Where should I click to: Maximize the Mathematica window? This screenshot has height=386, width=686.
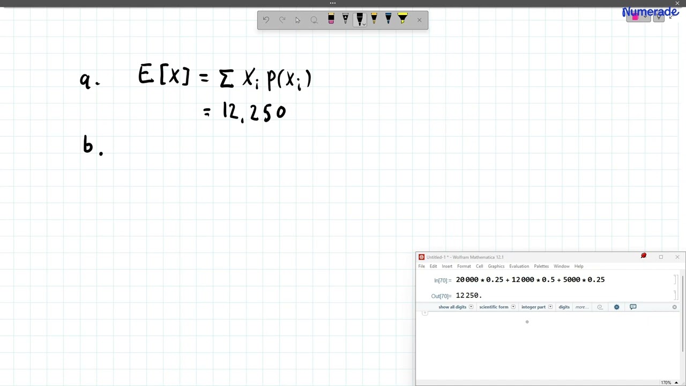[661, 257]
